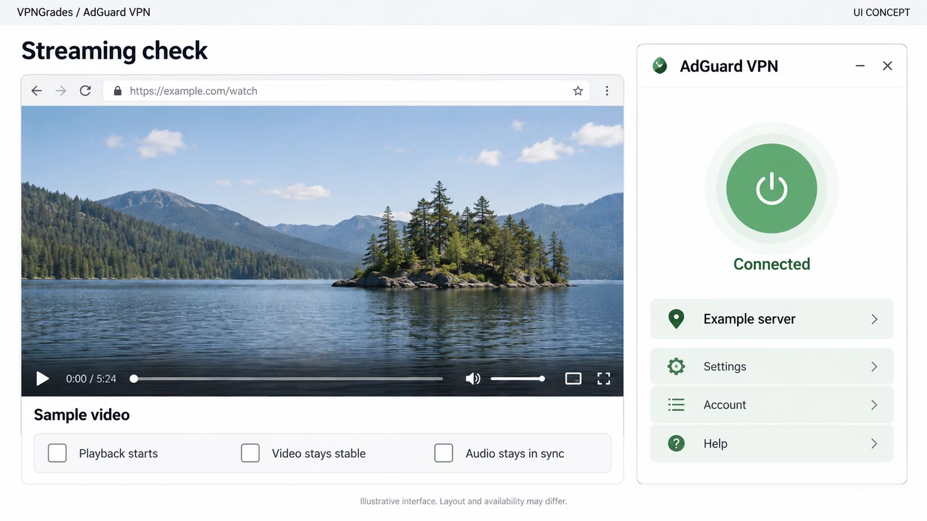Enter fullscreen video mode
The width and height of the screenshot is (927, 521).
(604, 379)
